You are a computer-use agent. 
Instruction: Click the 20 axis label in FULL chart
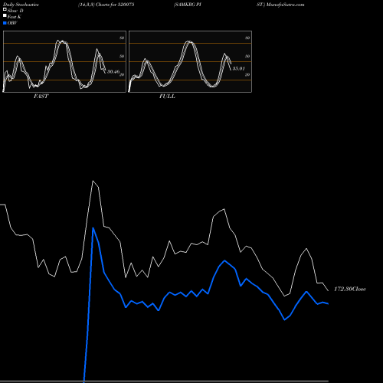point(247,75)
